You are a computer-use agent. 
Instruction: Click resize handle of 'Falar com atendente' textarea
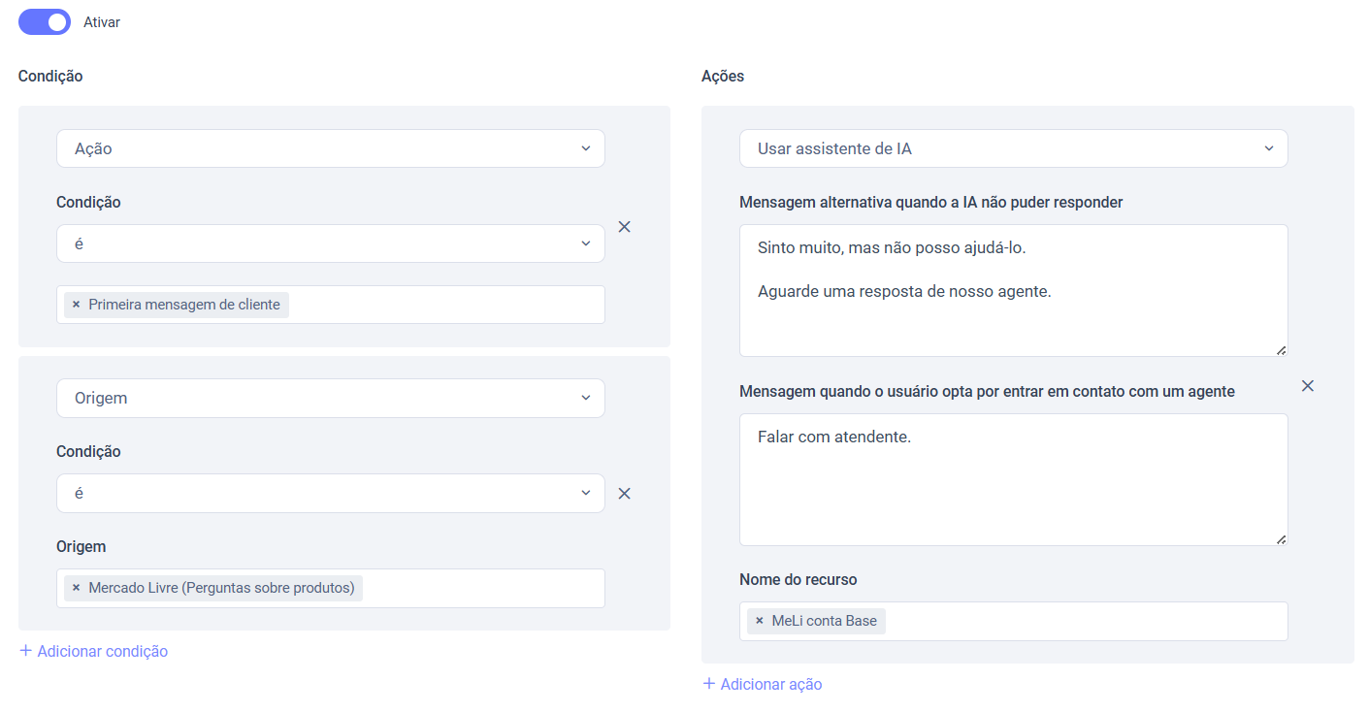click(1281, 538)
